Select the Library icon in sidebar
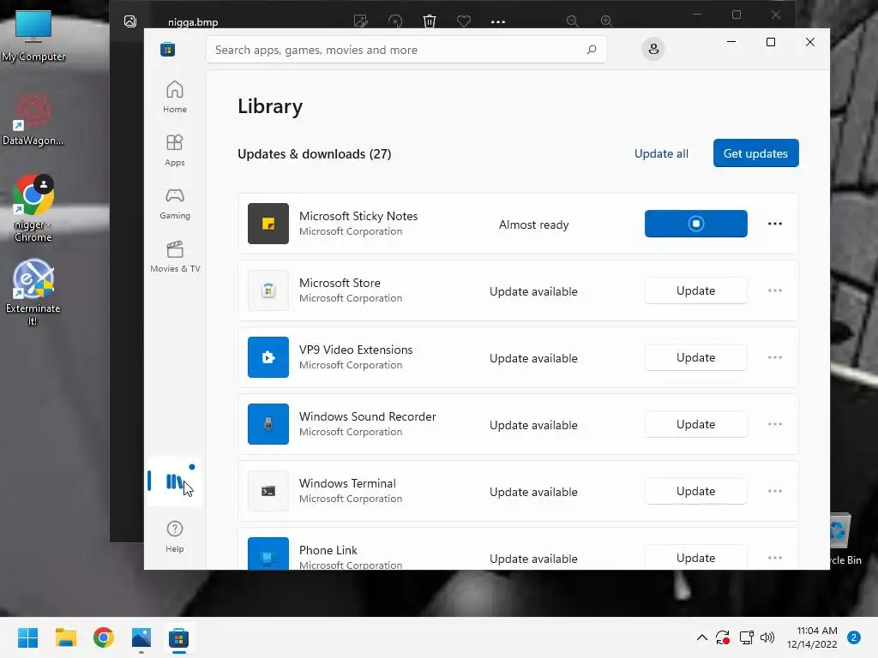 174,482
